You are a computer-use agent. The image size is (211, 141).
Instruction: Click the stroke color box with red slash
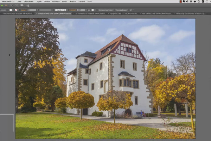click(x=16, y=10)
